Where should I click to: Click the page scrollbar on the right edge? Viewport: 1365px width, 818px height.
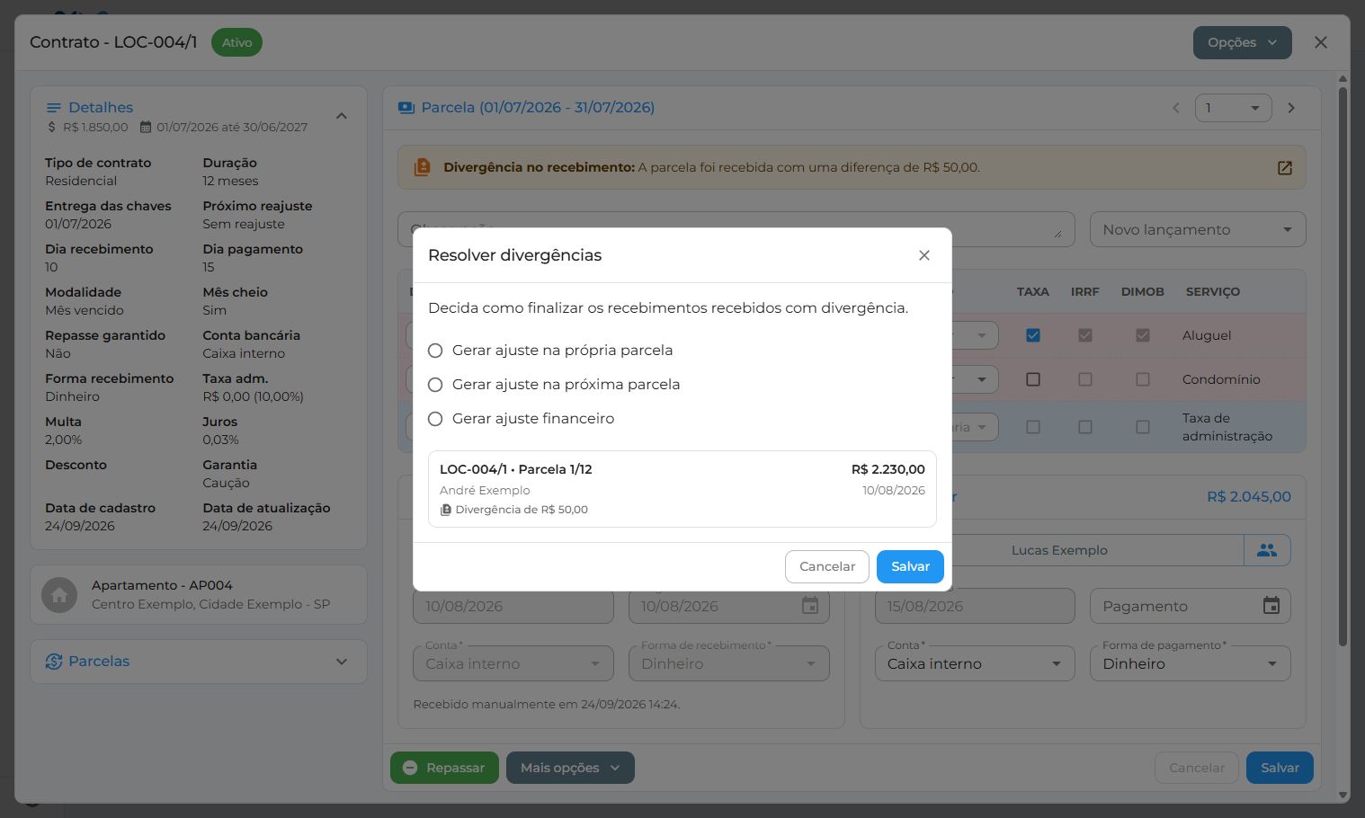pyautogui.click(x=1343, y=365)
